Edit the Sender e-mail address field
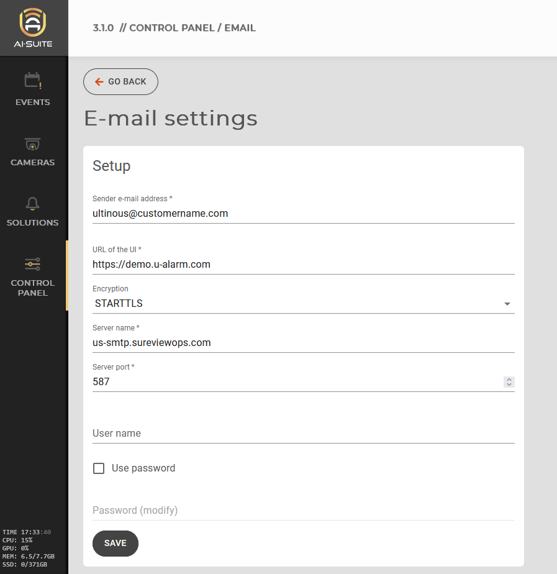The image size is (557, 574). tap(304, 214)
